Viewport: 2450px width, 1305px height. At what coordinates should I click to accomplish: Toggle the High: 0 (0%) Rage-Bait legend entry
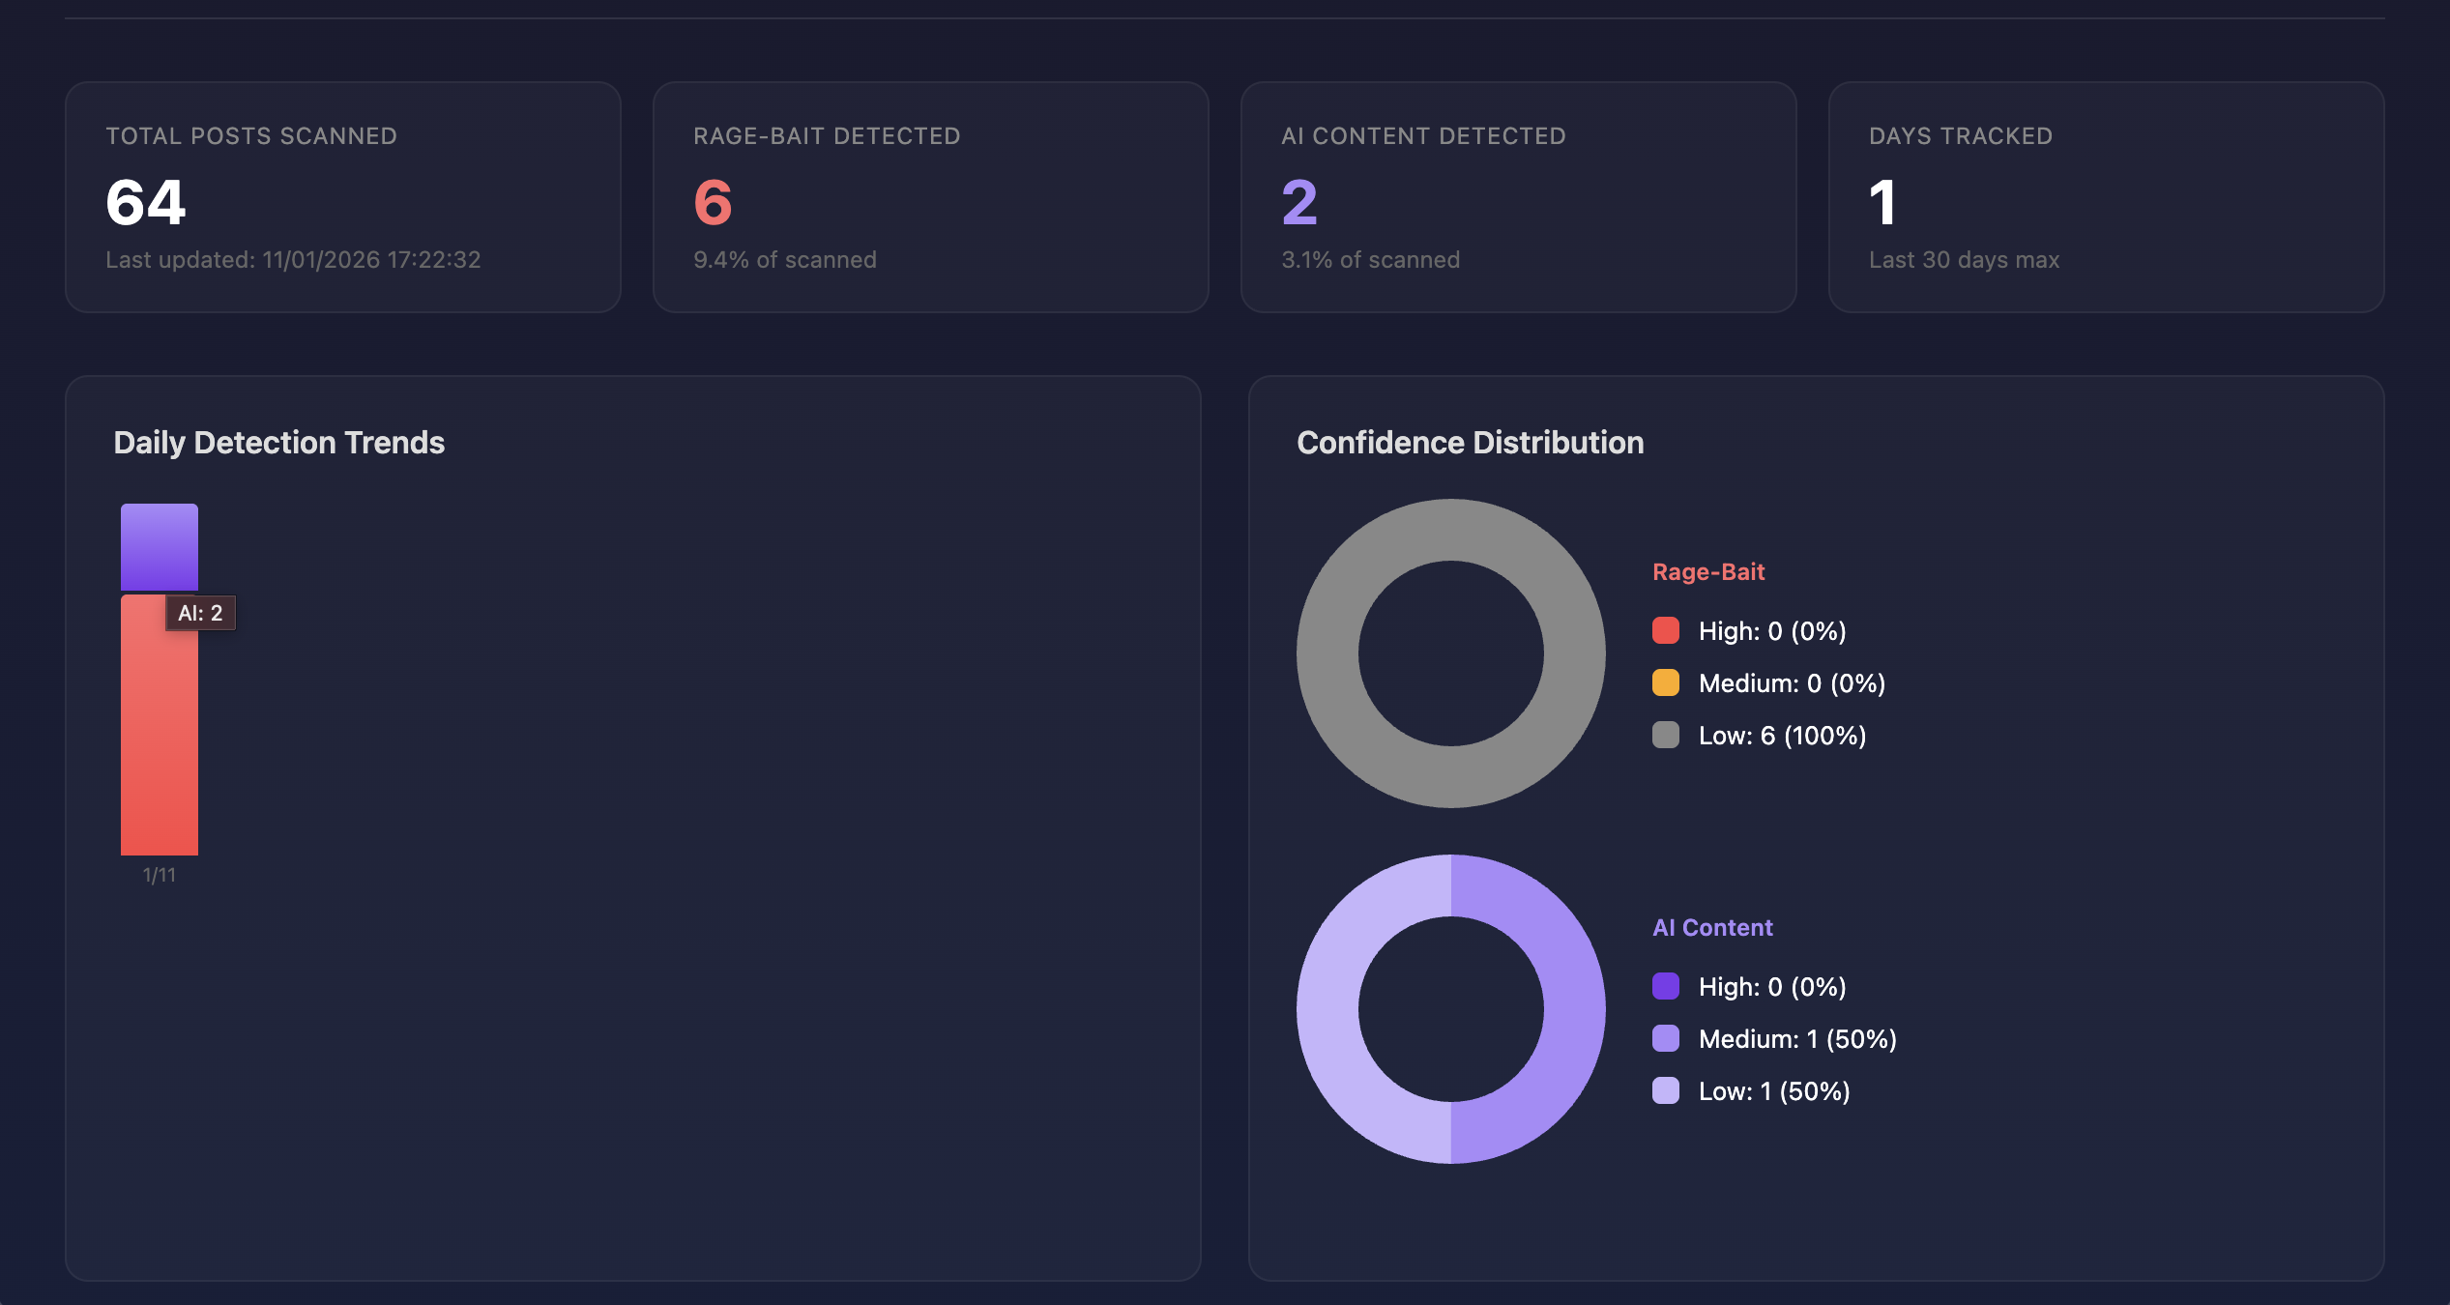[x=1772, y=630]
